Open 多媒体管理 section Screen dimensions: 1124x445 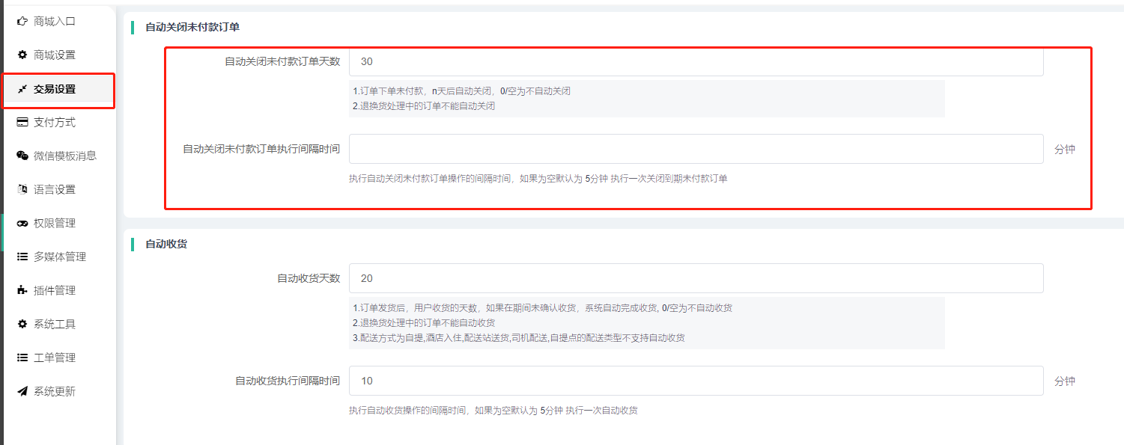pyautogui.click(x=59, y=257)
